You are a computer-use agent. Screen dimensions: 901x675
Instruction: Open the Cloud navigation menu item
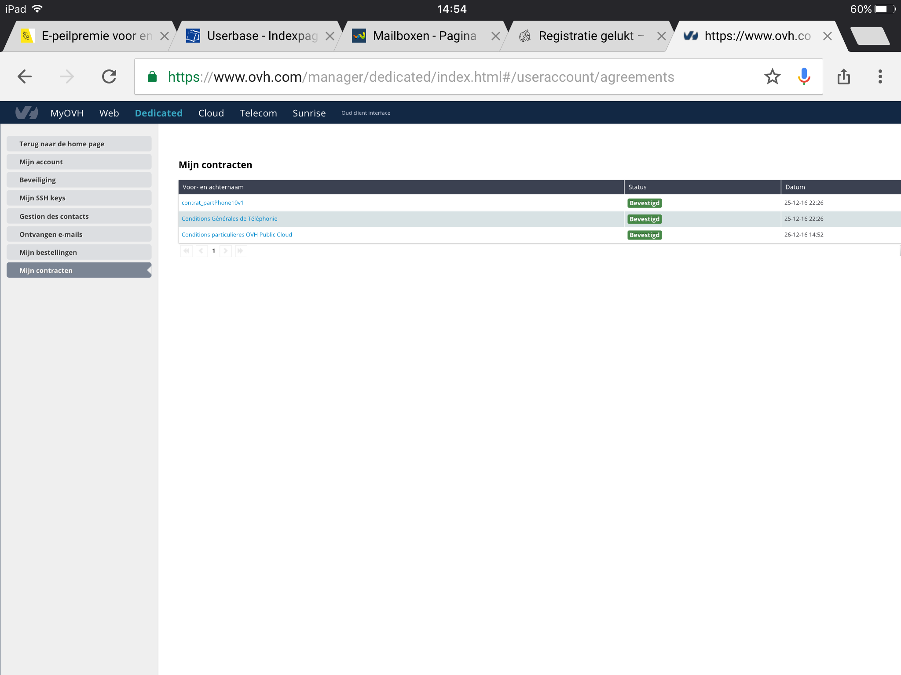(x=211, y=113)
